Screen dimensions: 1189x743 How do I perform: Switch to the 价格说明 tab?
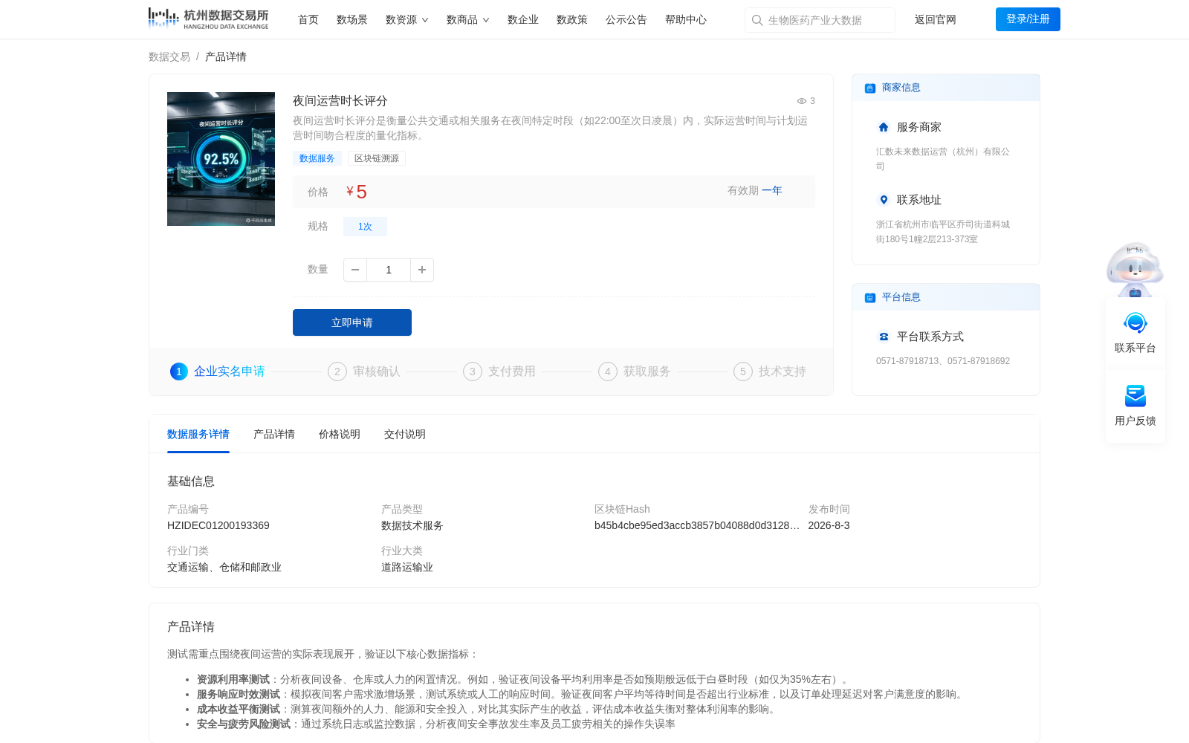[340, 434]
